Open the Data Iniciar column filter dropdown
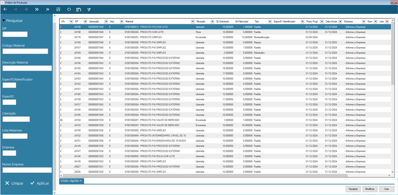This screenshot has height=195, width=398. 340,21
